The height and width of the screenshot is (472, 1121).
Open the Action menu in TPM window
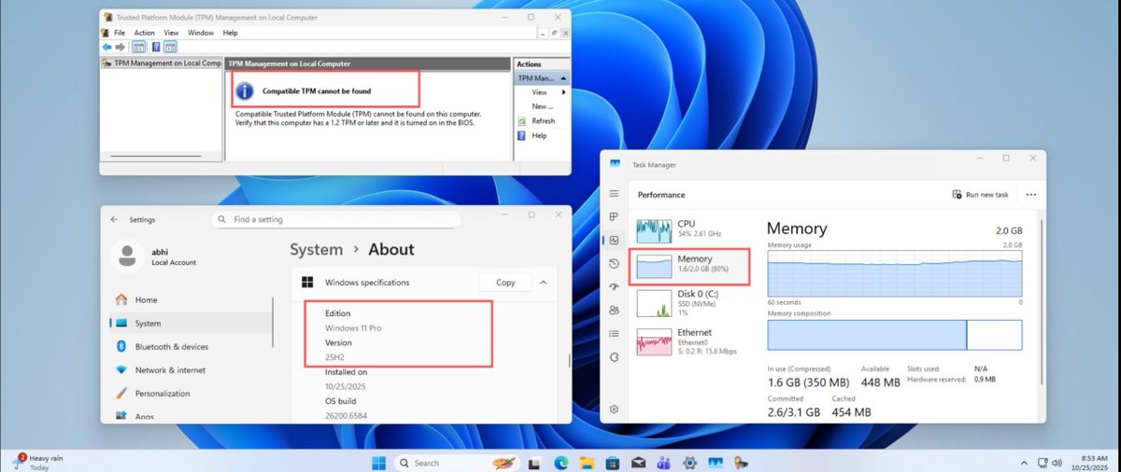pyautogui.click(x=144, y=33)
